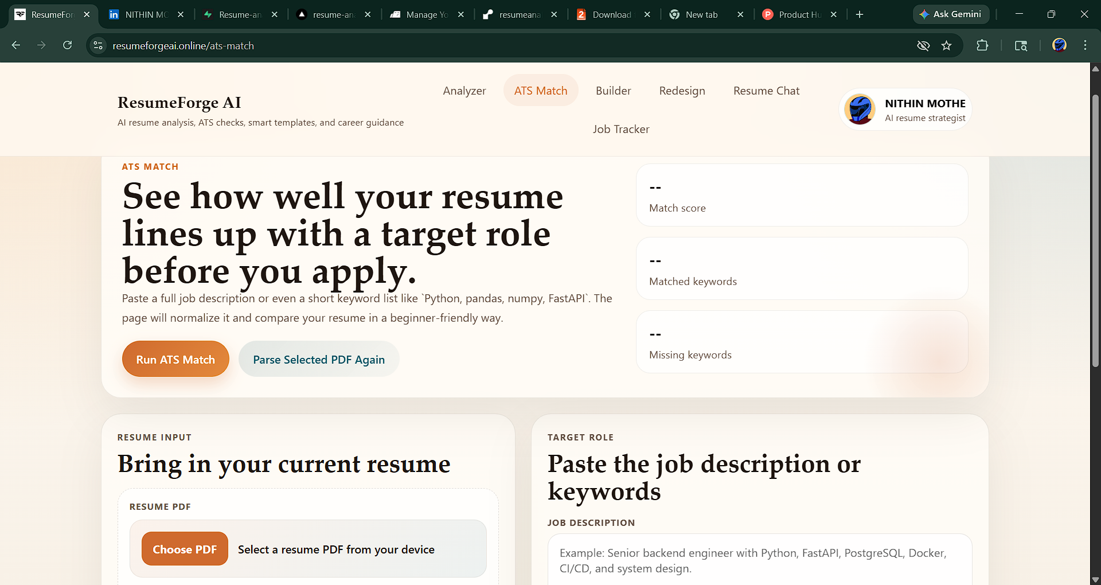Image resolution: width=1101 pixels, height=585 pixels.
Task: Click Choose PDF button
Action: pos(185,549)
